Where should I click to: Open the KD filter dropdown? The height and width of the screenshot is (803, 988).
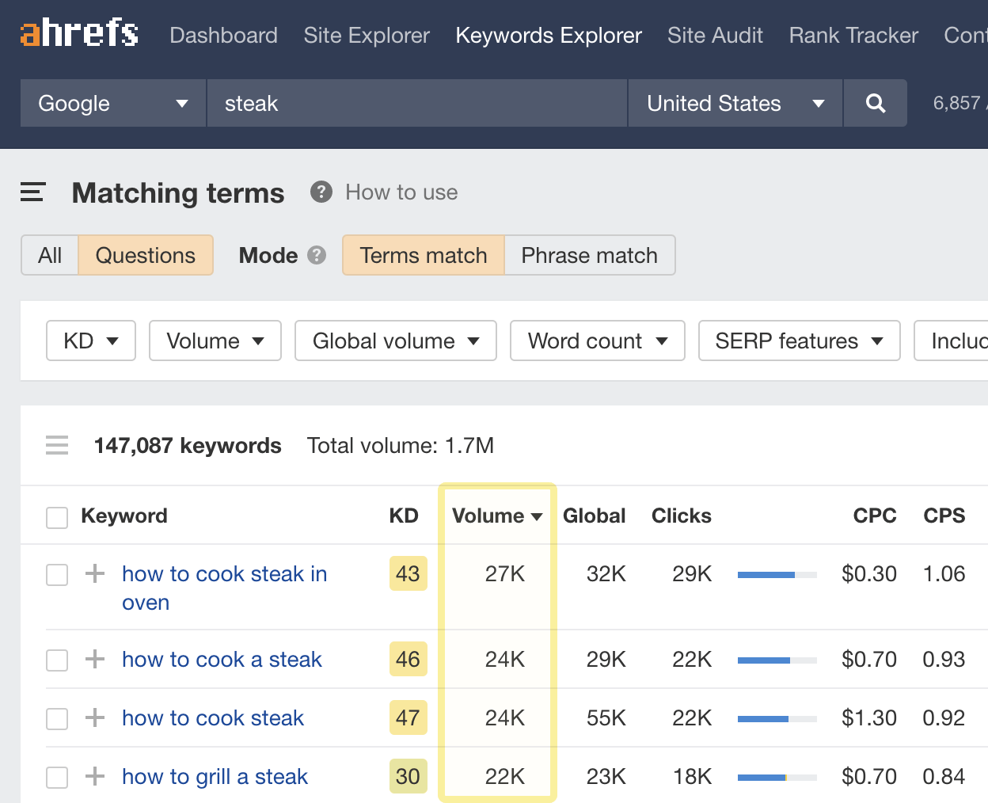pos(91,341)
